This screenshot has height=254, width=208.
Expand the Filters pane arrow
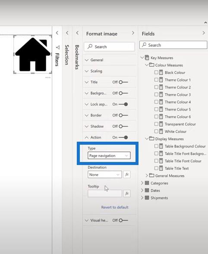(57, 33)
